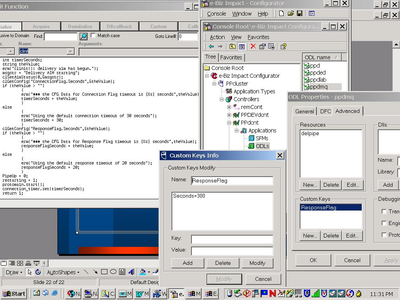Viewport: 400px width, 300px height.
Task: Toggle the Match case checkbox
Action: [93, 36]
